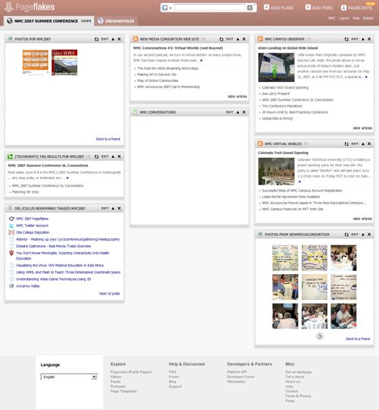Image resolution: width=379 pixels, height=410 pixels.
Task: Collapse the Del.icio.us bookmarks flake
Action: (x=113, y=208)
